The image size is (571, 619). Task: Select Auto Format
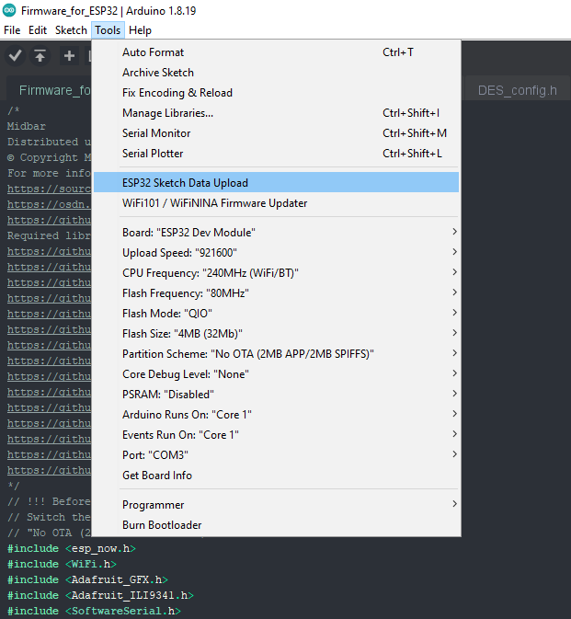[276, 52]
